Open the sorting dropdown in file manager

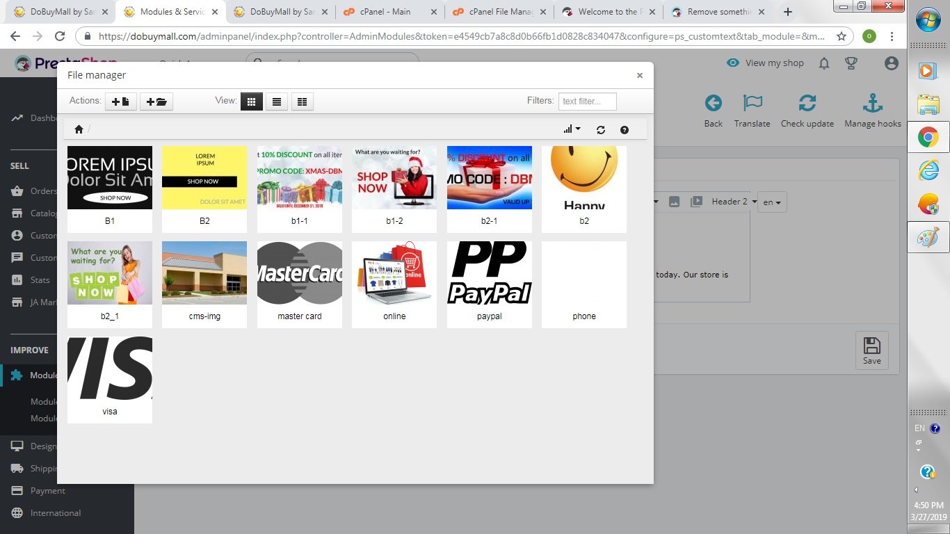pyautogui.click(x=572, y=129)
